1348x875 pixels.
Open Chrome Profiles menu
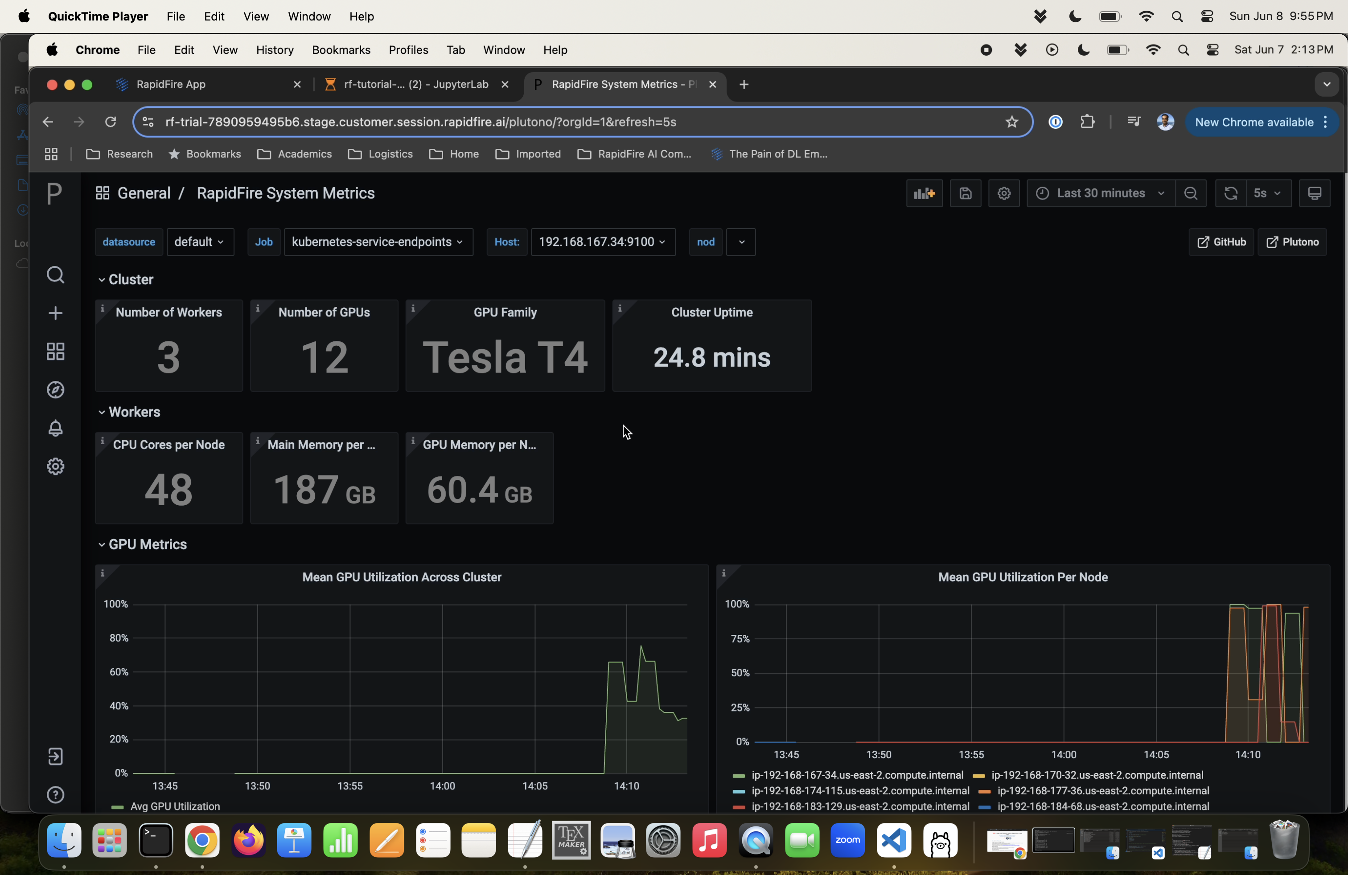pyautogui.click(x=408, y=50)
